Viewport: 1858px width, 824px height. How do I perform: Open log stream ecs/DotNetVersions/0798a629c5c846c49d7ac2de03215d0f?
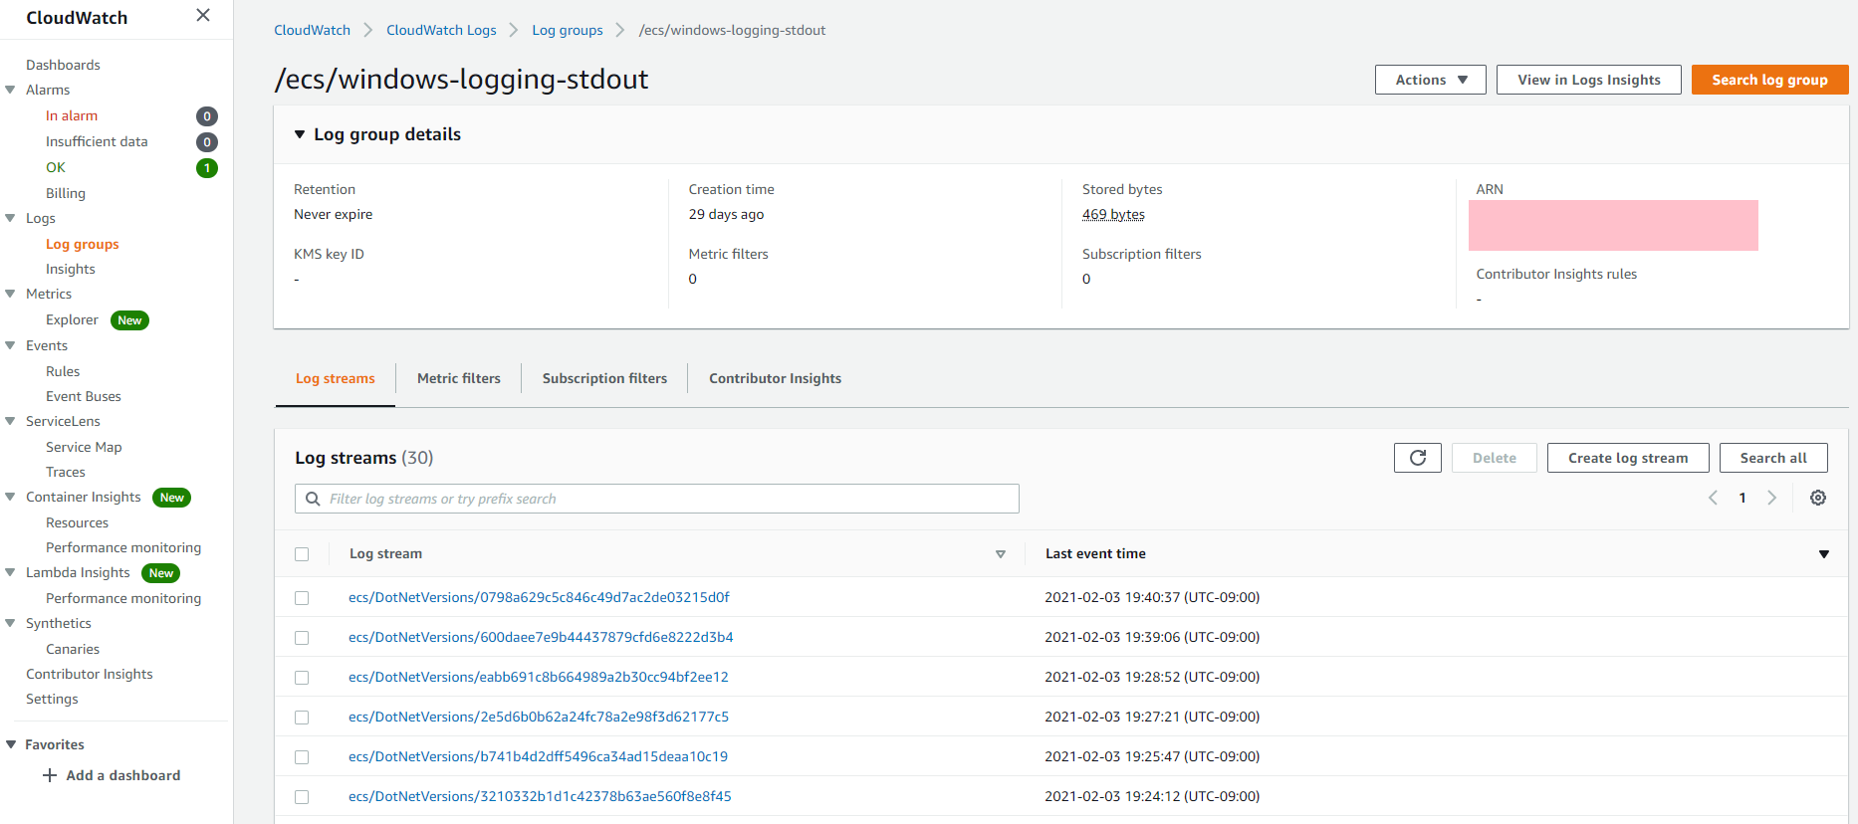point(539,597)
